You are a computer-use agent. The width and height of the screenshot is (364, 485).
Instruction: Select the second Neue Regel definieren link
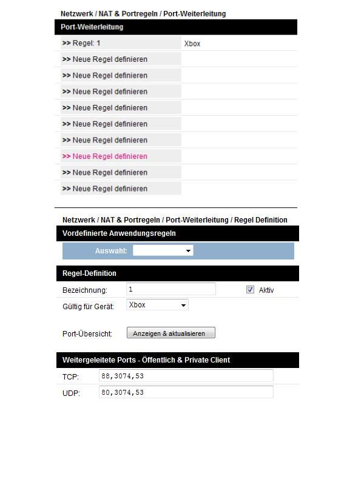[109, 76]
